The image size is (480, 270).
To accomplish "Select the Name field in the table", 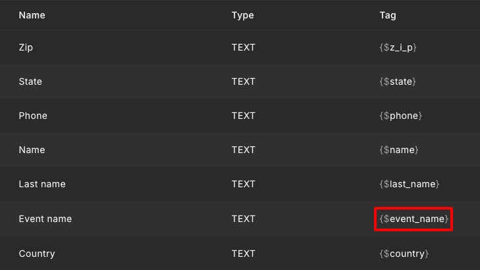I will 32,150.
